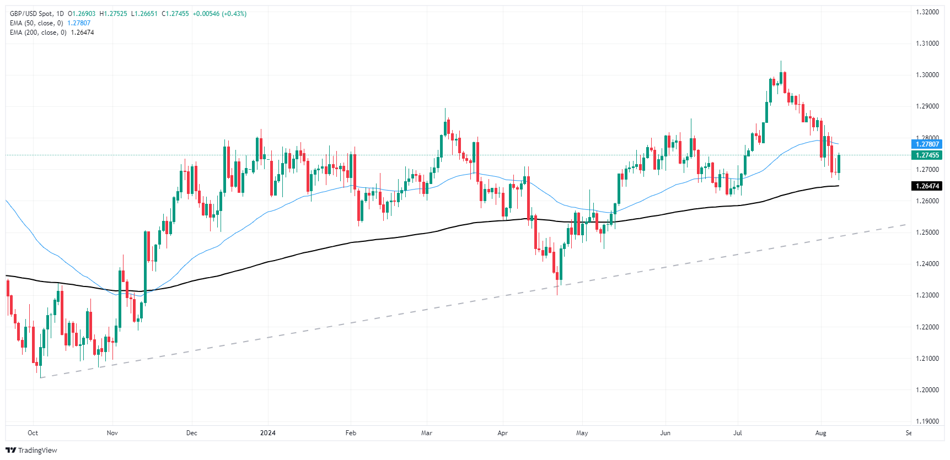The image size is (950, 460).
Task: Click the EMA 200 indicator legend
Action: click(x=38, y=33)
